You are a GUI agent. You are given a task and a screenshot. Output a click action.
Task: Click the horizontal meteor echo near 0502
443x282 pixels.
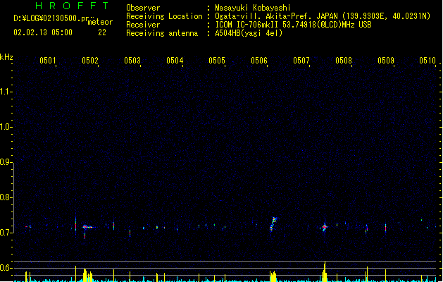pos(87,227)
